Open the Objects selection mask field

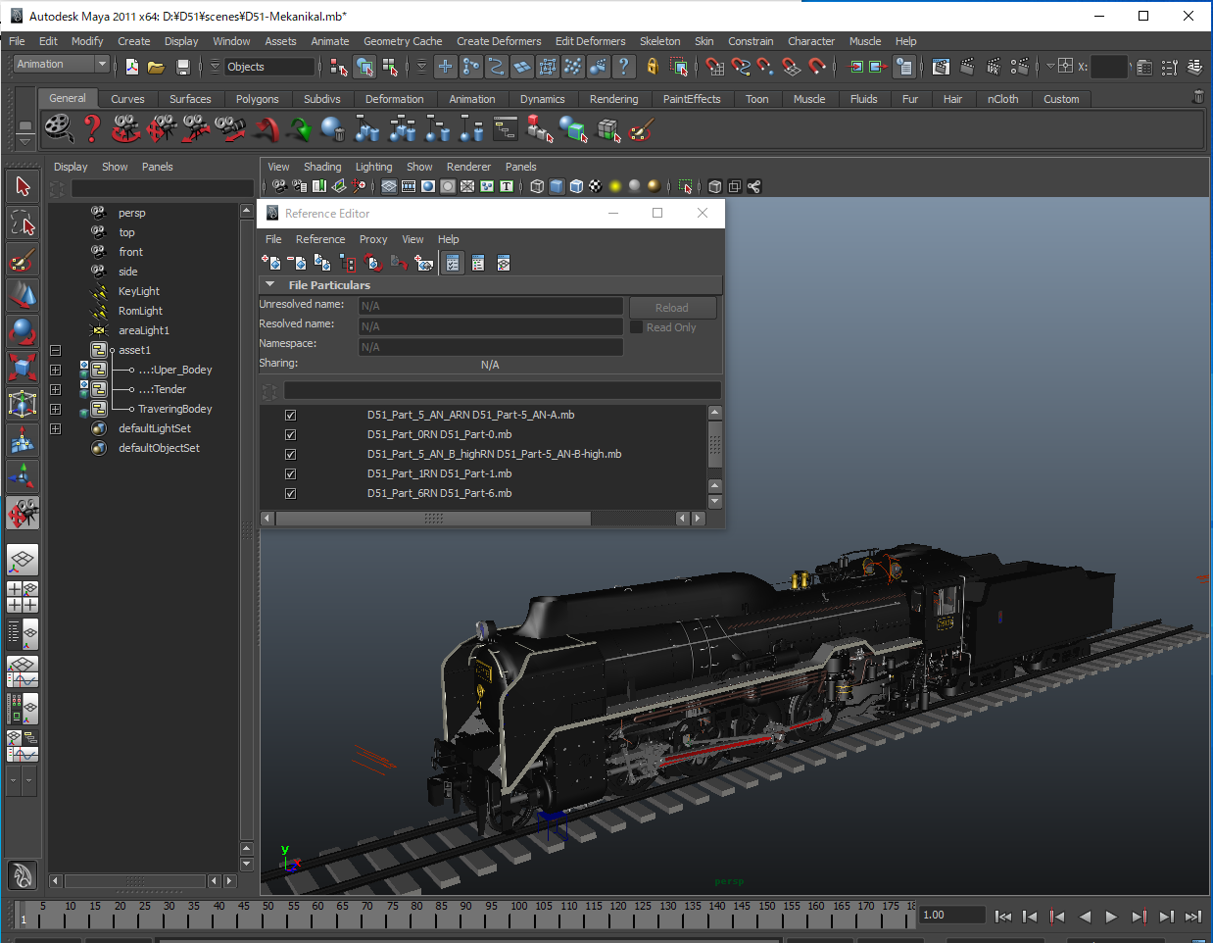269,67
